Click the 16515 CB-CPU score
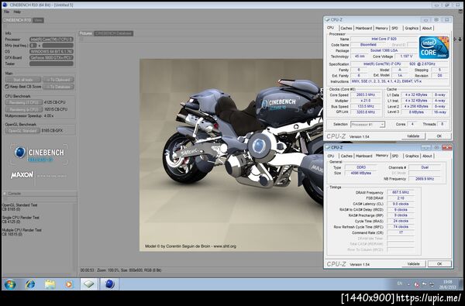465x306 pixels. point(56,109)
